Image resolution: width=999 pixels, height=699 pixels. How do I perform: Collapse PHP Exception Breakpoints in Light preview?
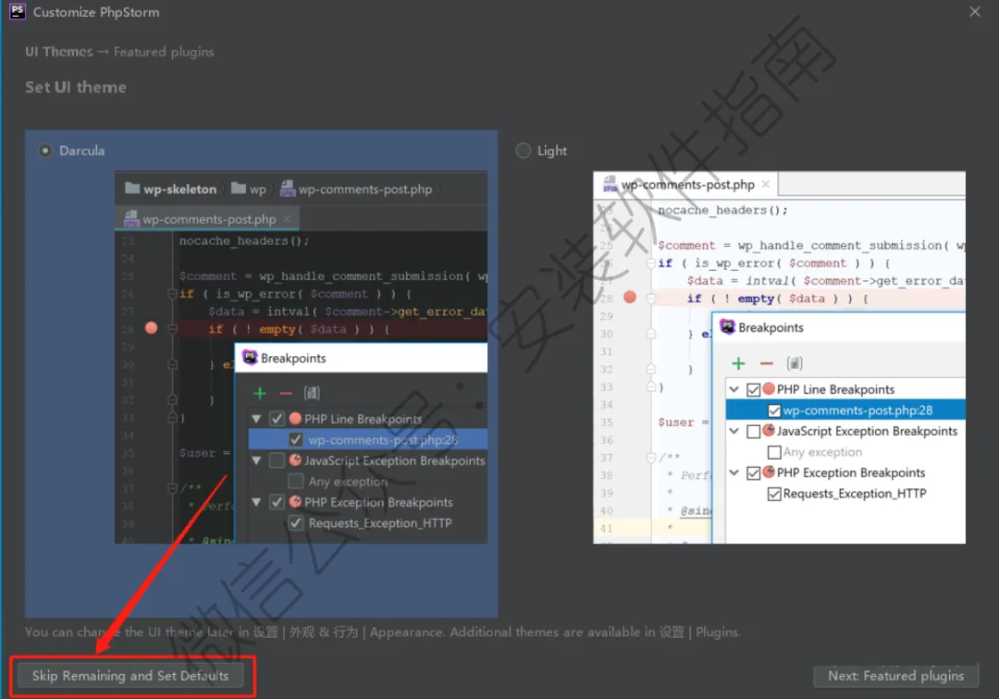click(x=734, y=472)
